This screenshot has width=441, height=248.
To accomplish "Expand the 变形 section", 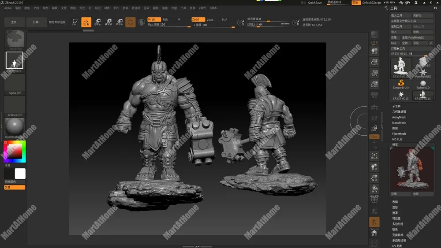I will click(395, 207).
